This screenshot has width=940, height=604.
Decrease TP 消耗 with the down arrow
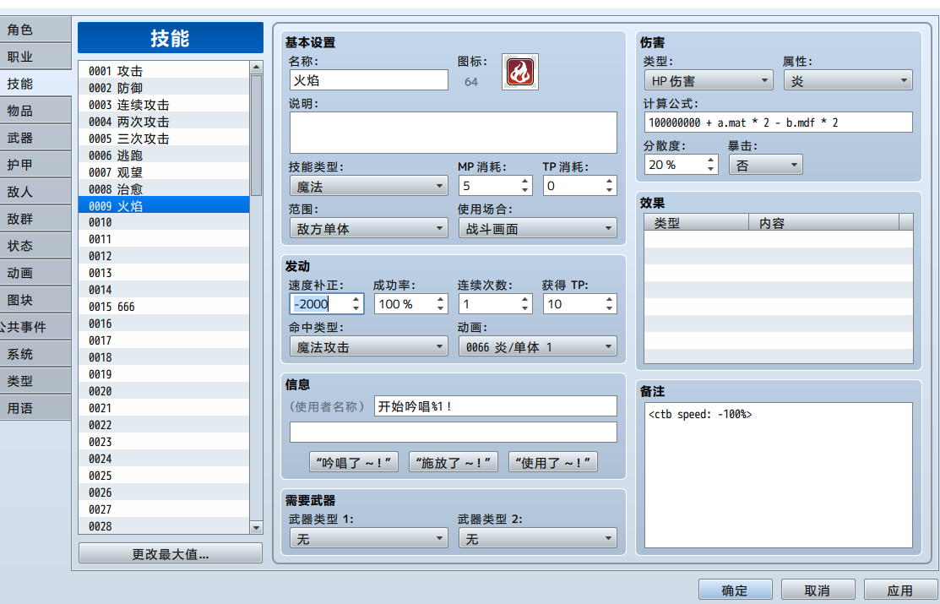pyautogui.click(x=609, y=190)
